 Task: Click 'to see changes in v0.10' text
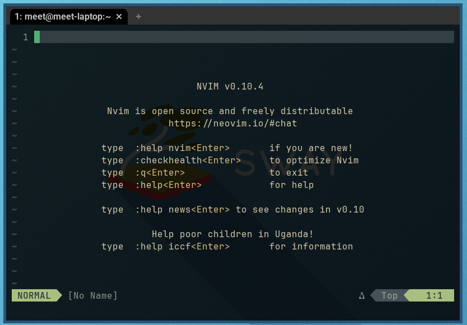(300, 210)
